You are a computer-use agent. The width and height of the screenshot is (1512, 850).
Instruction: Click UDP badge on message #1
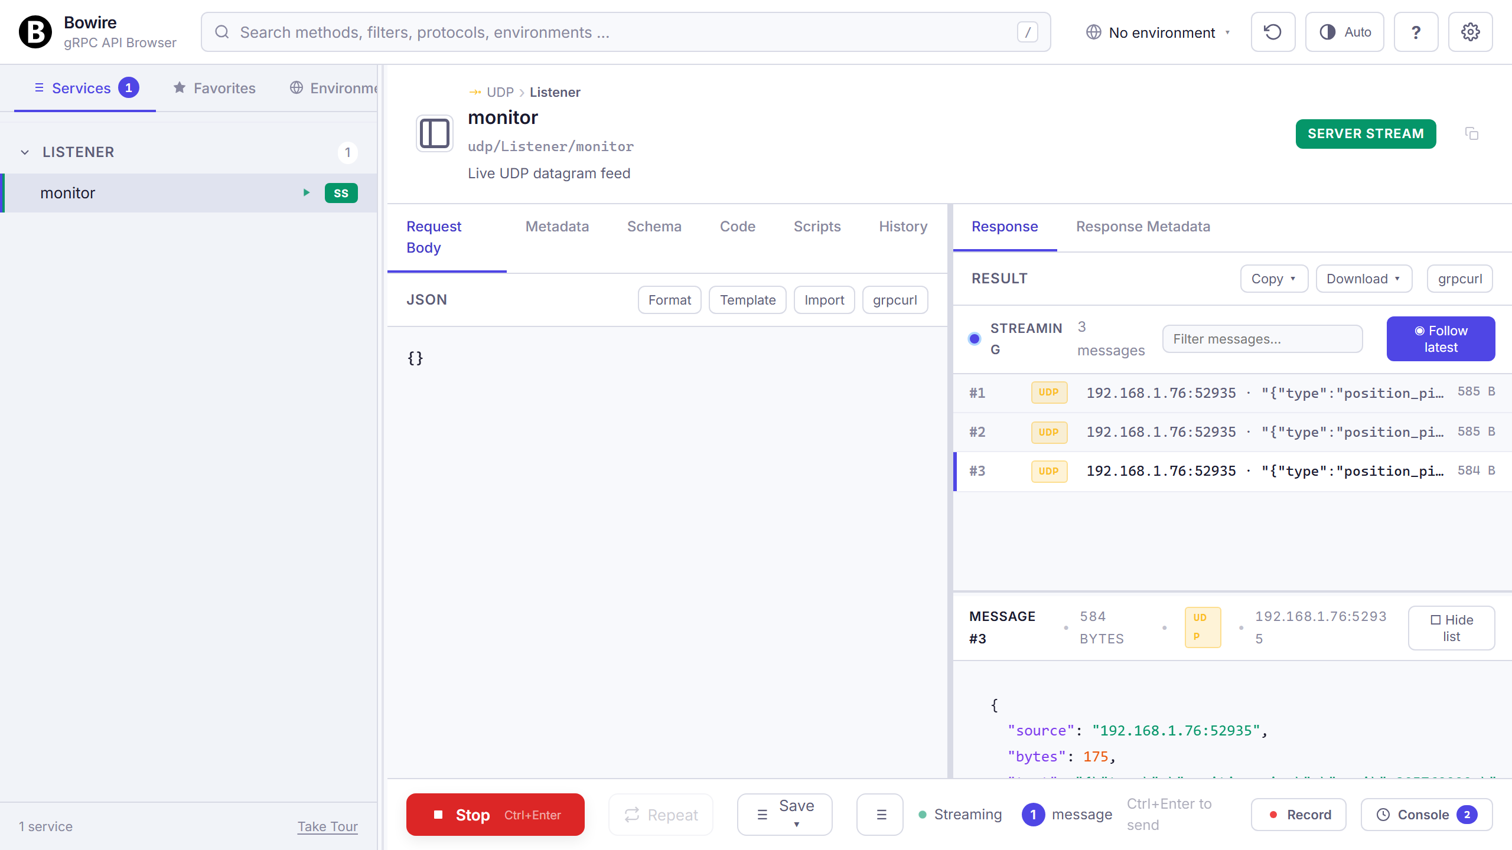(1049, 393)
